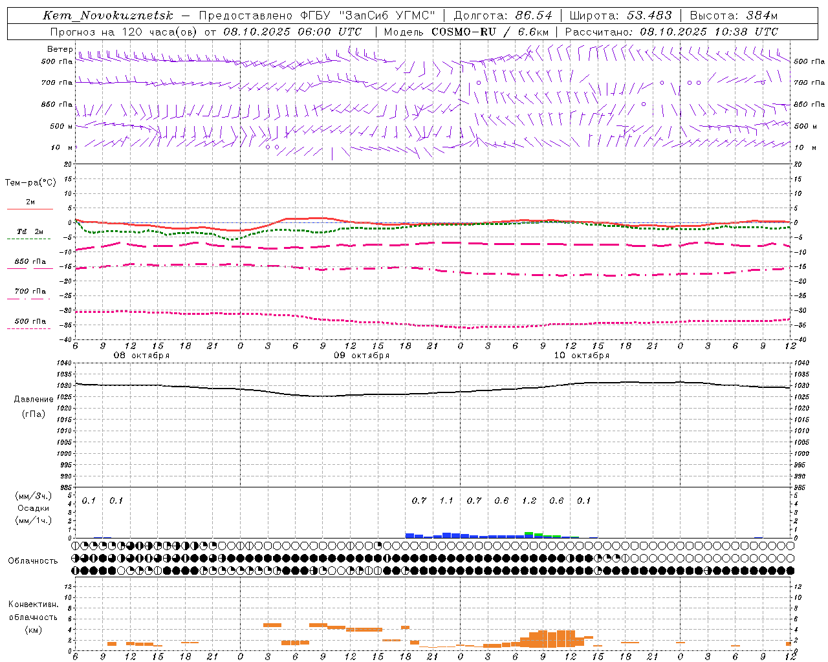Click the "Прогноз на 120 часа(ов)" forecast text
The width and height of the screenshot is (828, 662).
(x=123, y=32)
